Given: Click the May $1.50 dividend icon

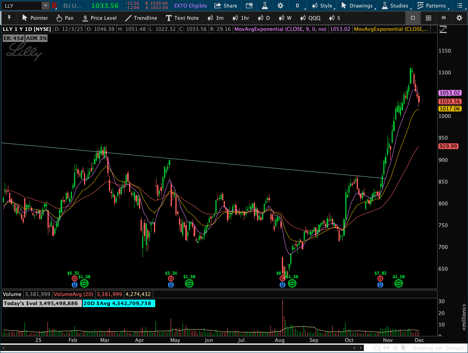Looking at the screenshot, I should click(x=189, y=283).
